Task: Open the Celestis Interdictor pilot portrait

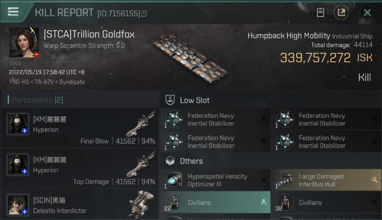Action: coord(18,204)
